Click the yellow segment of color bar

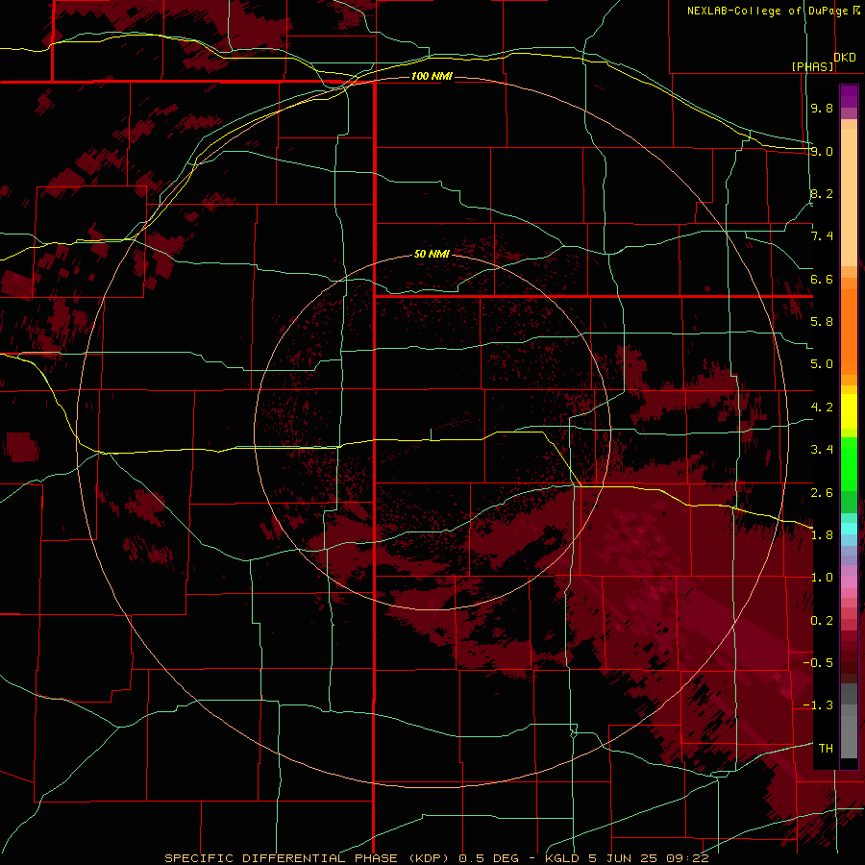849,411
